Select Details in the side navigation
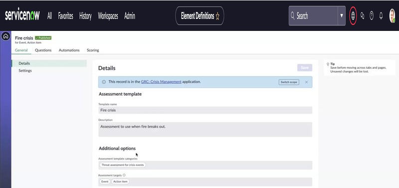This screenshot has width=399, height=188. pyautogui.click(x=49, y=63)
